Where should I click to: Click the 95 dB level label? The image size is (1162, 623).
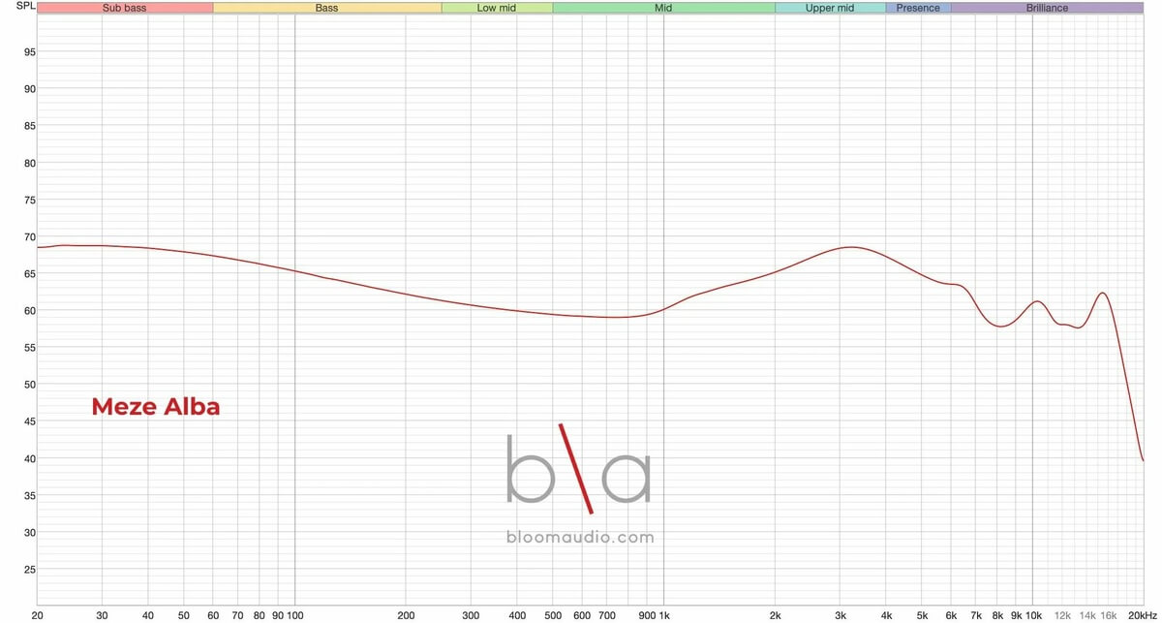tap(30, 52)
